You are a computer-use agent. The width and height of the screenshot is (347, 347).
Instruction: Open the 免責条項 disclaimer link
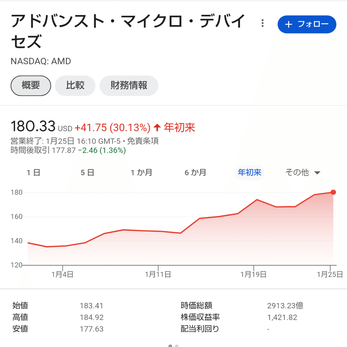pyautogui.click(x=143, y=141)
